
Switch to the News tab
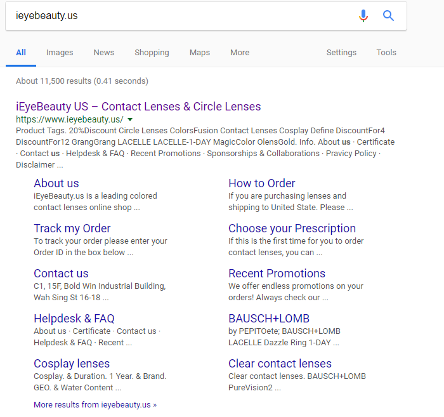pyautogui.click(x=103, y=53)
